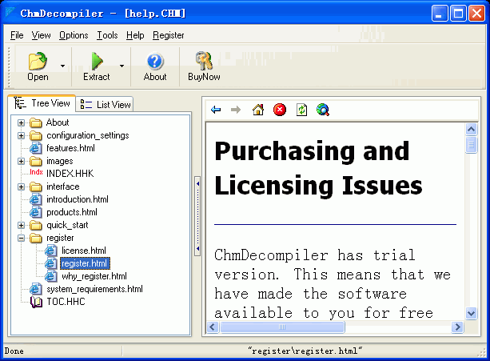490x361 pixels.
Task: Click the Open folder toolbar icon
Action: coord(38,62)
